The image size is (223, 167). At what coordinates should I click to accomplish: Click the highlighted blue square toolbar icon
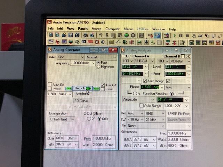point(157,35)
